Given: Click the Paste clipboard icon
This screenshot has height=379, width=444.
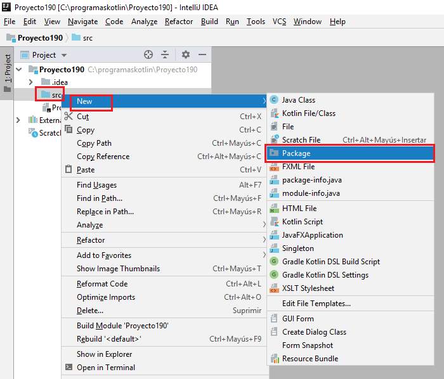Looking at the screenshot, I should tap(69, 169).
